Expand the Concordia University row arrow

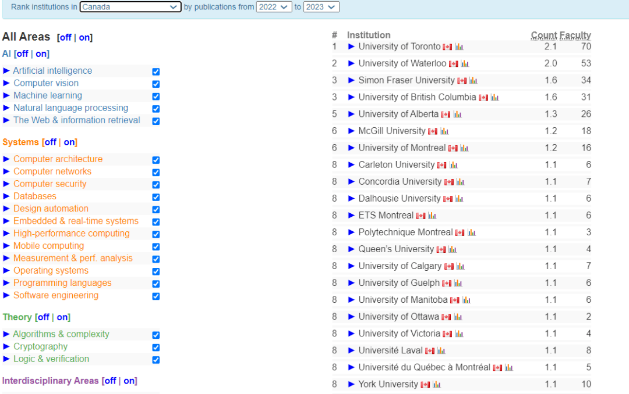(351, 181)
